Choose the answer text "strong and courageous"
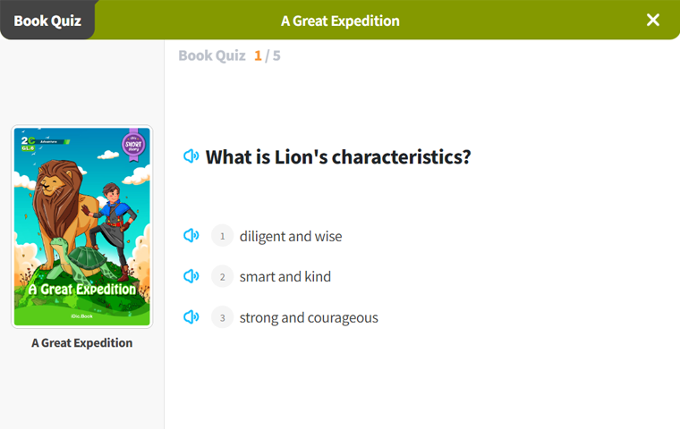 pyautogui.click(x=309, y=317)
